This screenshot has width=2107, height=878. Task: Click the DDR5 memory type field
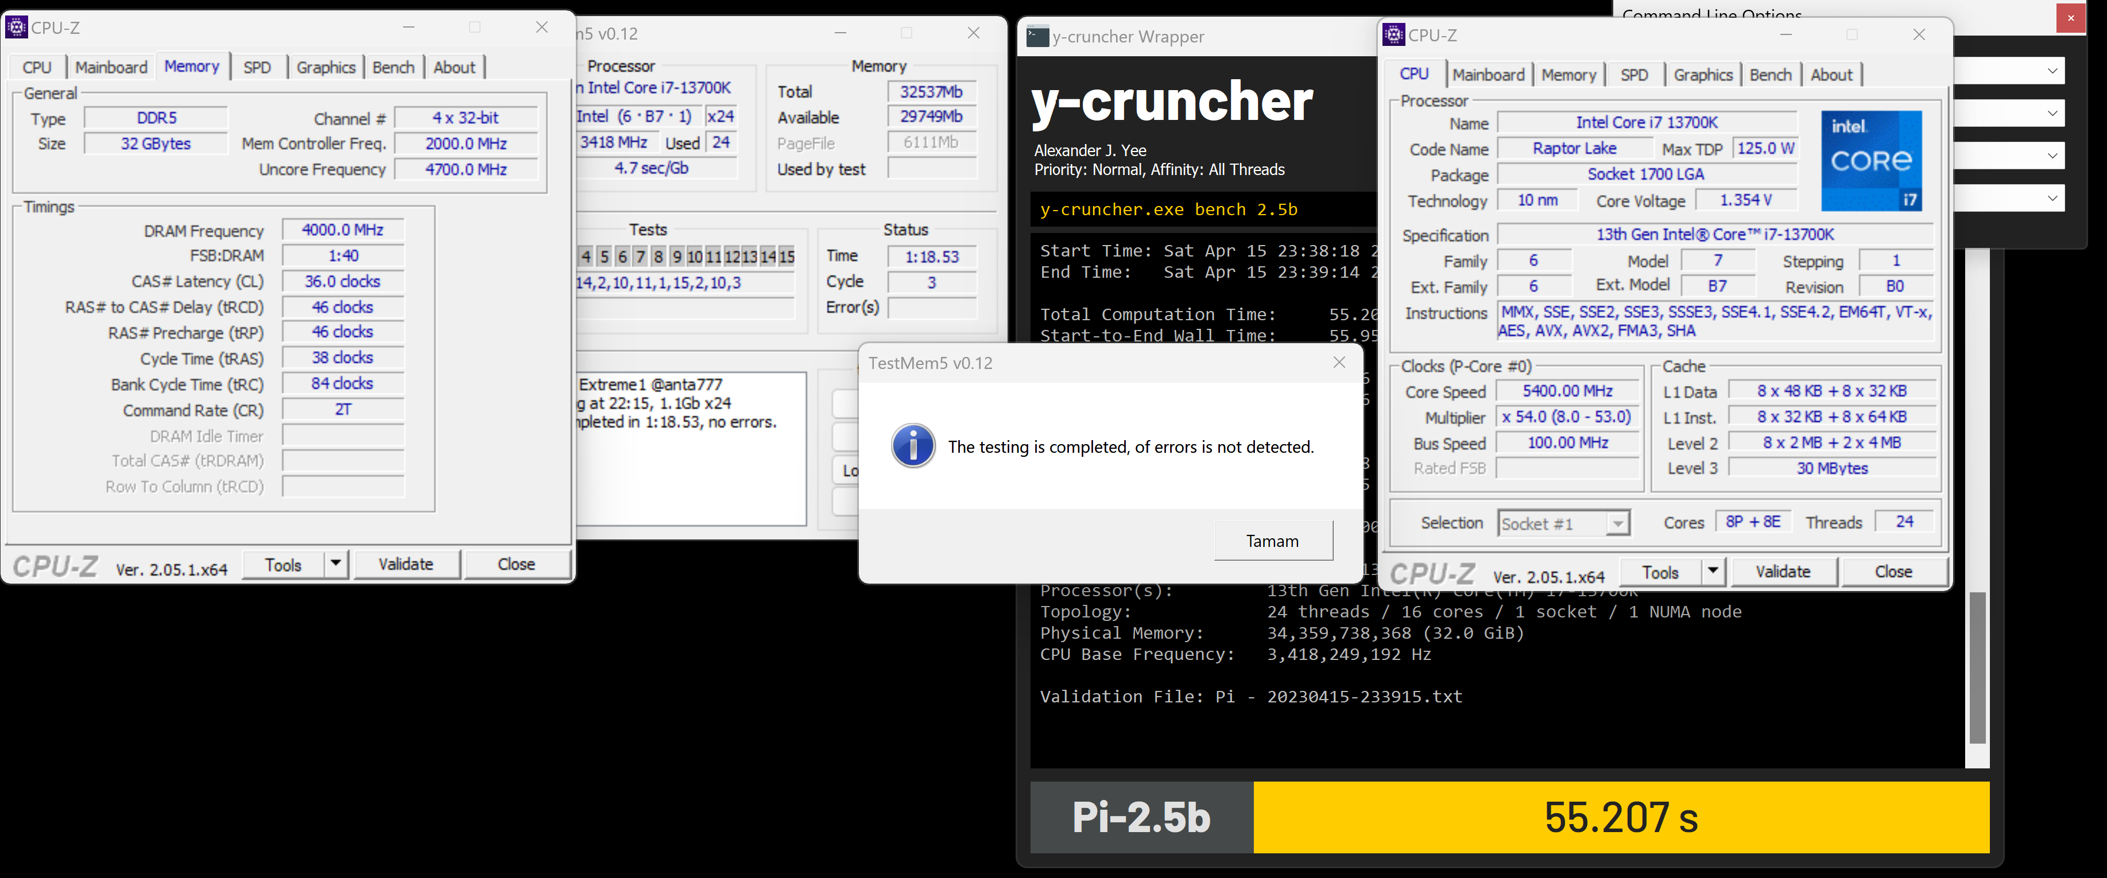click(156, 118)
